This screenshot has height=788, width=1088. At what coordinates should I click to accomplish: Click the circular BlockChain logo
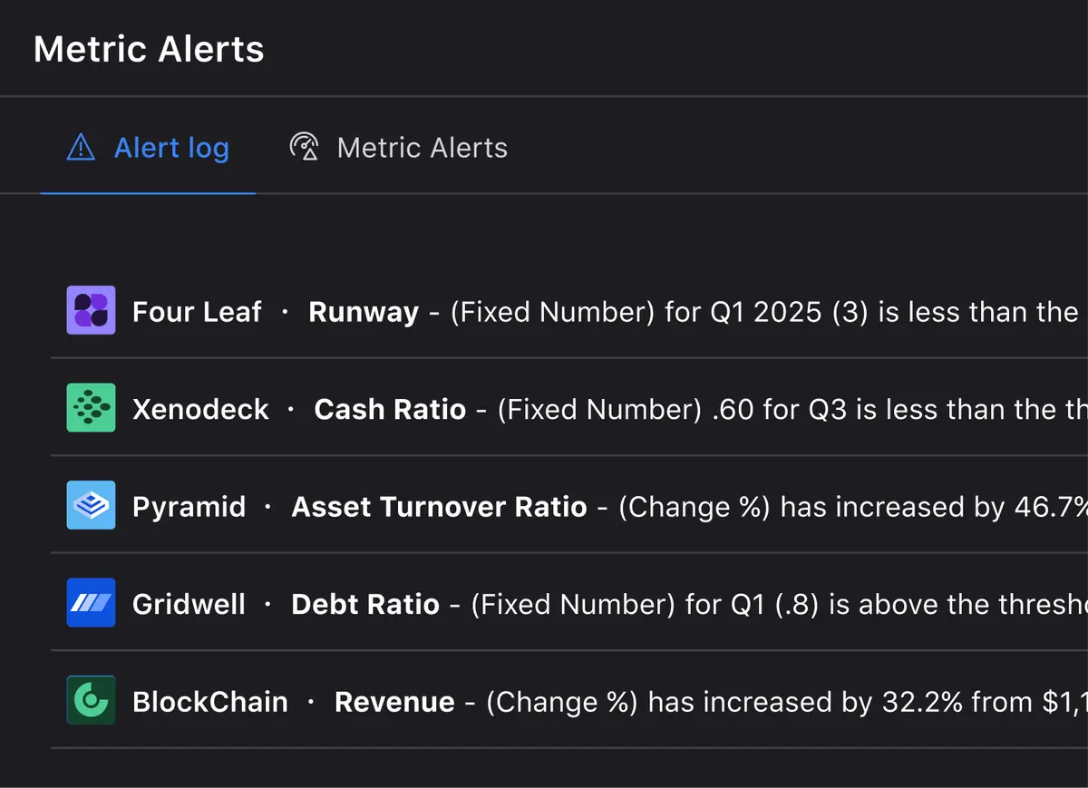[91, 700]
